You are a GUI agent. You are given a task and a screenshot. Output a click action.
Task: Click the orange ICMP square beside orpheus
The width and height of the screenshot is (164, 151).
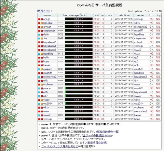coord(42,85)
